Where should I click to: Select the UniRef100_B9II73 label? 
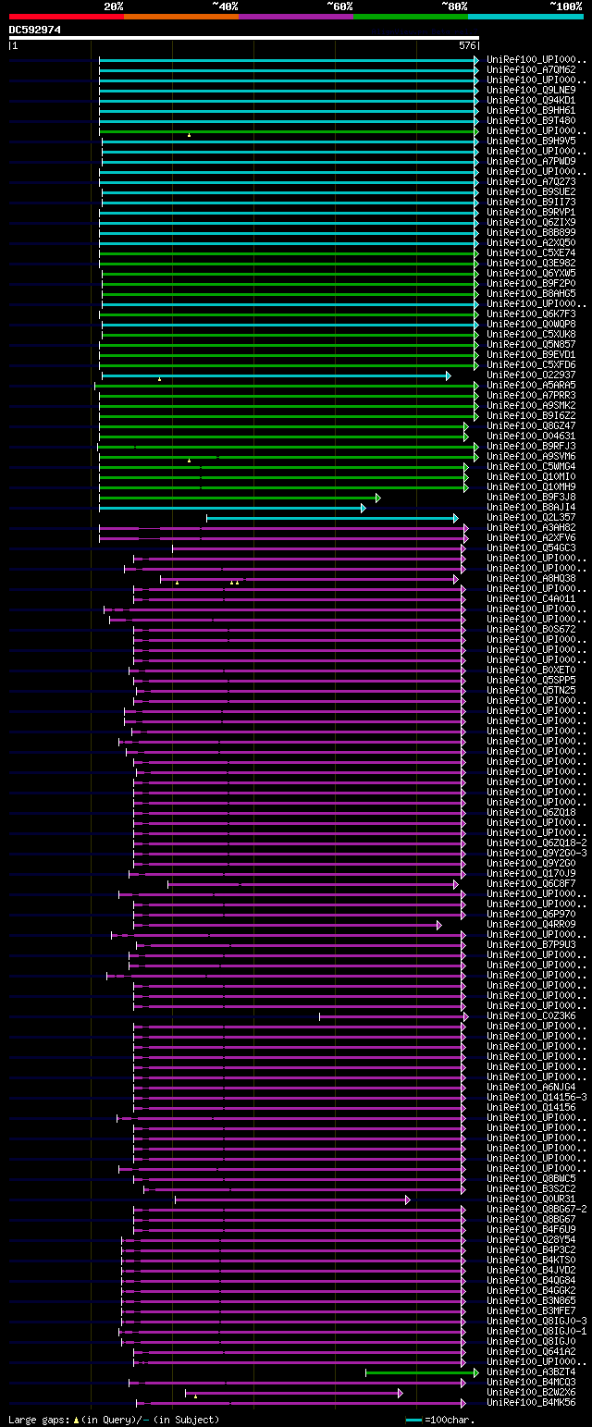(531, 202)
